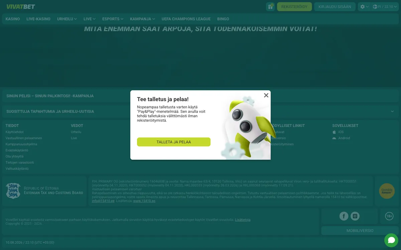
Task: Open the iOS app link text
Action: pyautogui.click(x=341, y=132)
